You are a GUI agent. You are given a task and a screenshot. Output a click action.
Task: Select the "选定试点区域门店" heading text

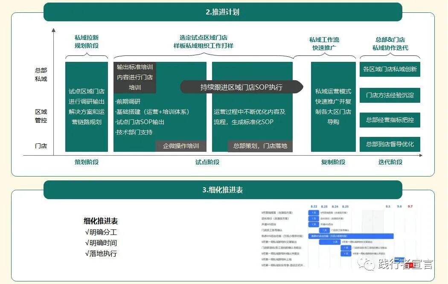point(204,38)
